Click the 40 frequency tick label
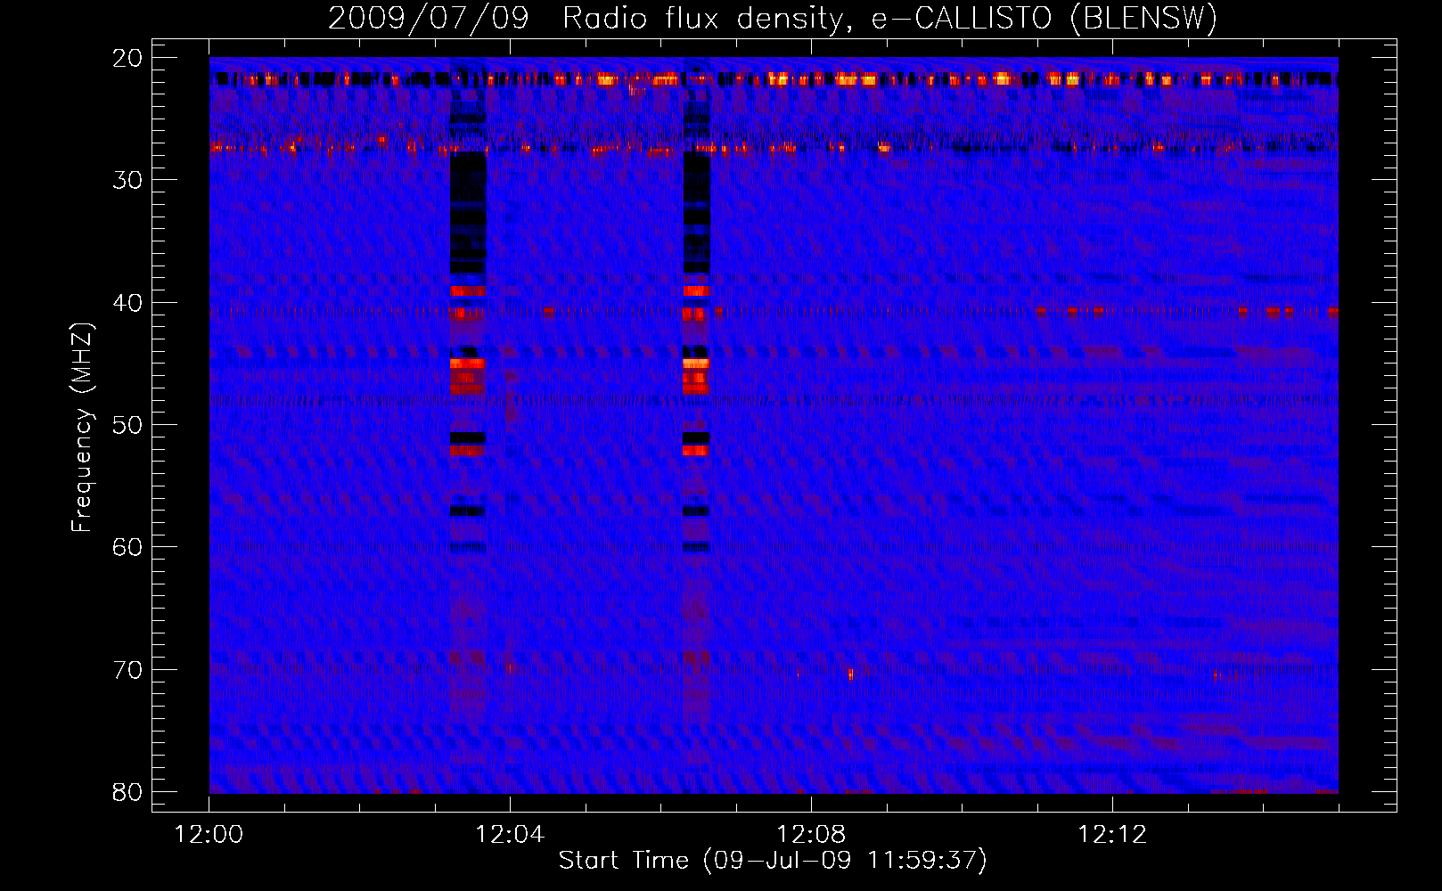The image size is (1442, 891). click(x=127, y=303)
